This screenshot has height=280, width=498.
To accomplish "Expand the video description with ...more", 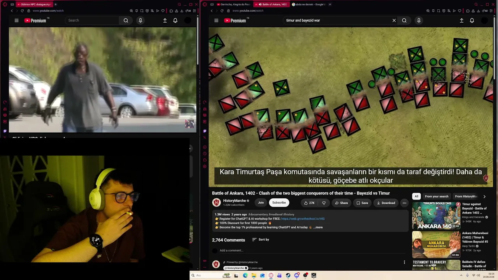I will (x=318, y=227).
